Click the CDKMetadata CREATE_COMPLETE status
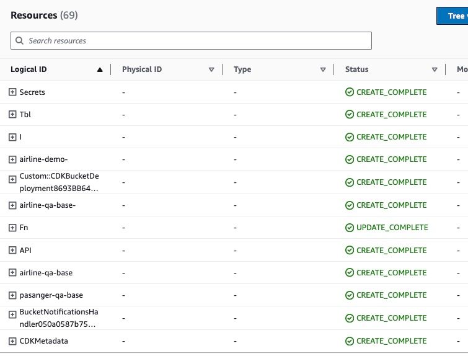 point(386,341)
